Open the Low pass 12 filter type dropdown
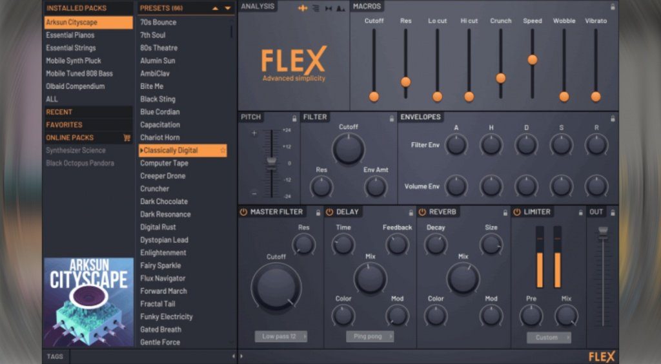 pyautogui.click(x=281, y=336)
